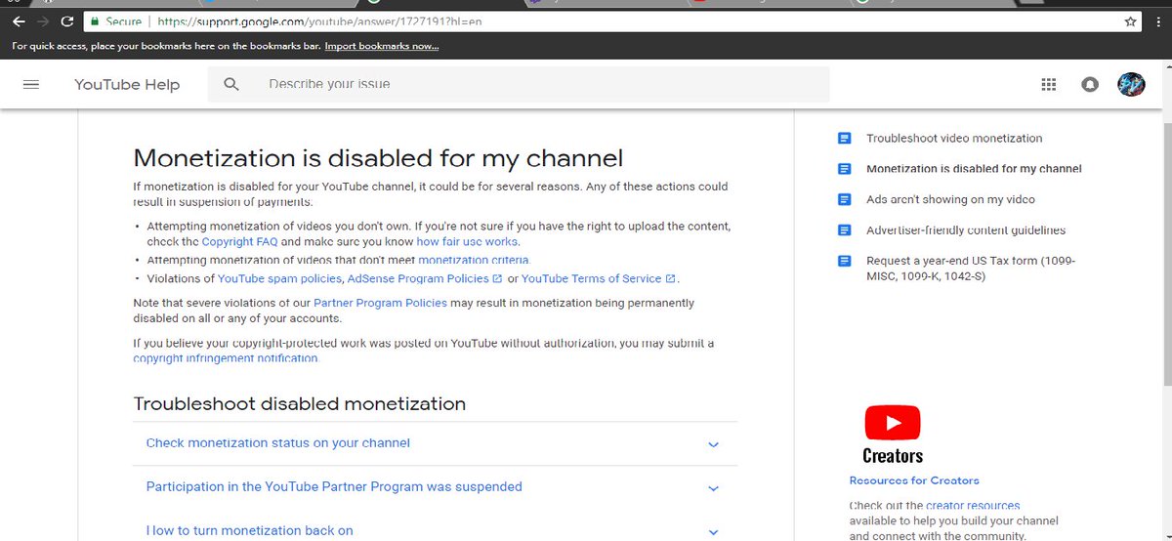Click Monetization is disabled article icon

(845, 169)
